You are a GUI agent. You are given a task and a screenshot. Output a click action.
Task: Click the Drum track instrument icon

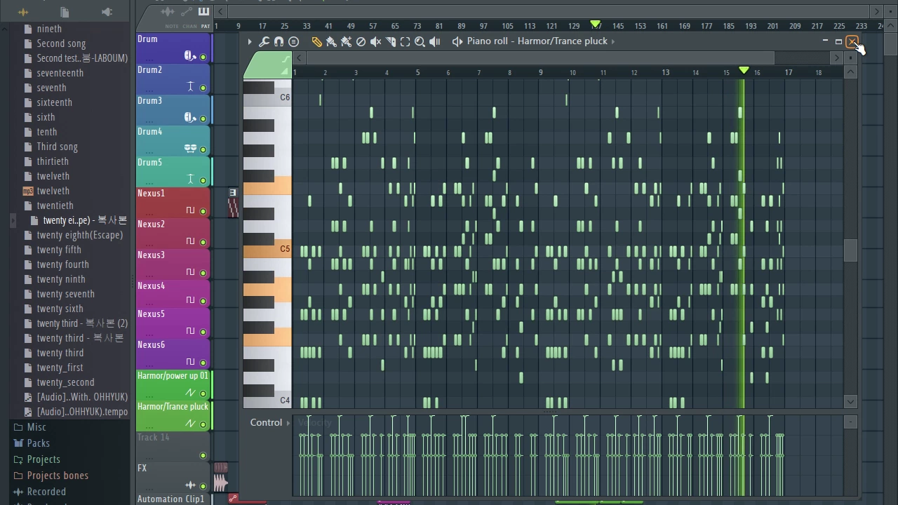(189, 56)
